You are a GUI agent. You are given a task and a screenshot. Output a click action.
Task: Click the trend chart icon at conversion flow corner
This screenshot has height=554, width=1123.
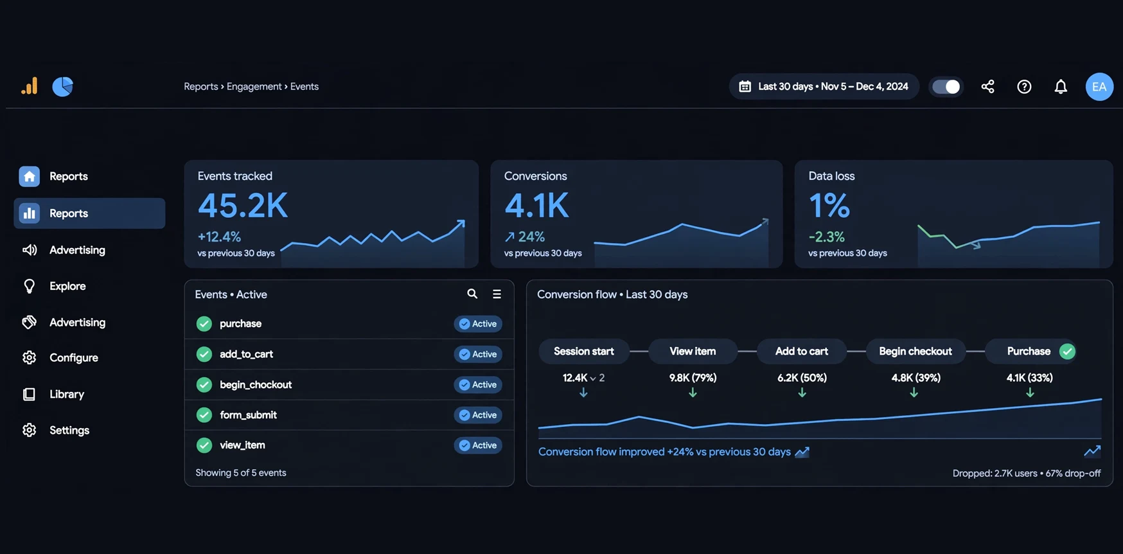(x=1092, y=451)
